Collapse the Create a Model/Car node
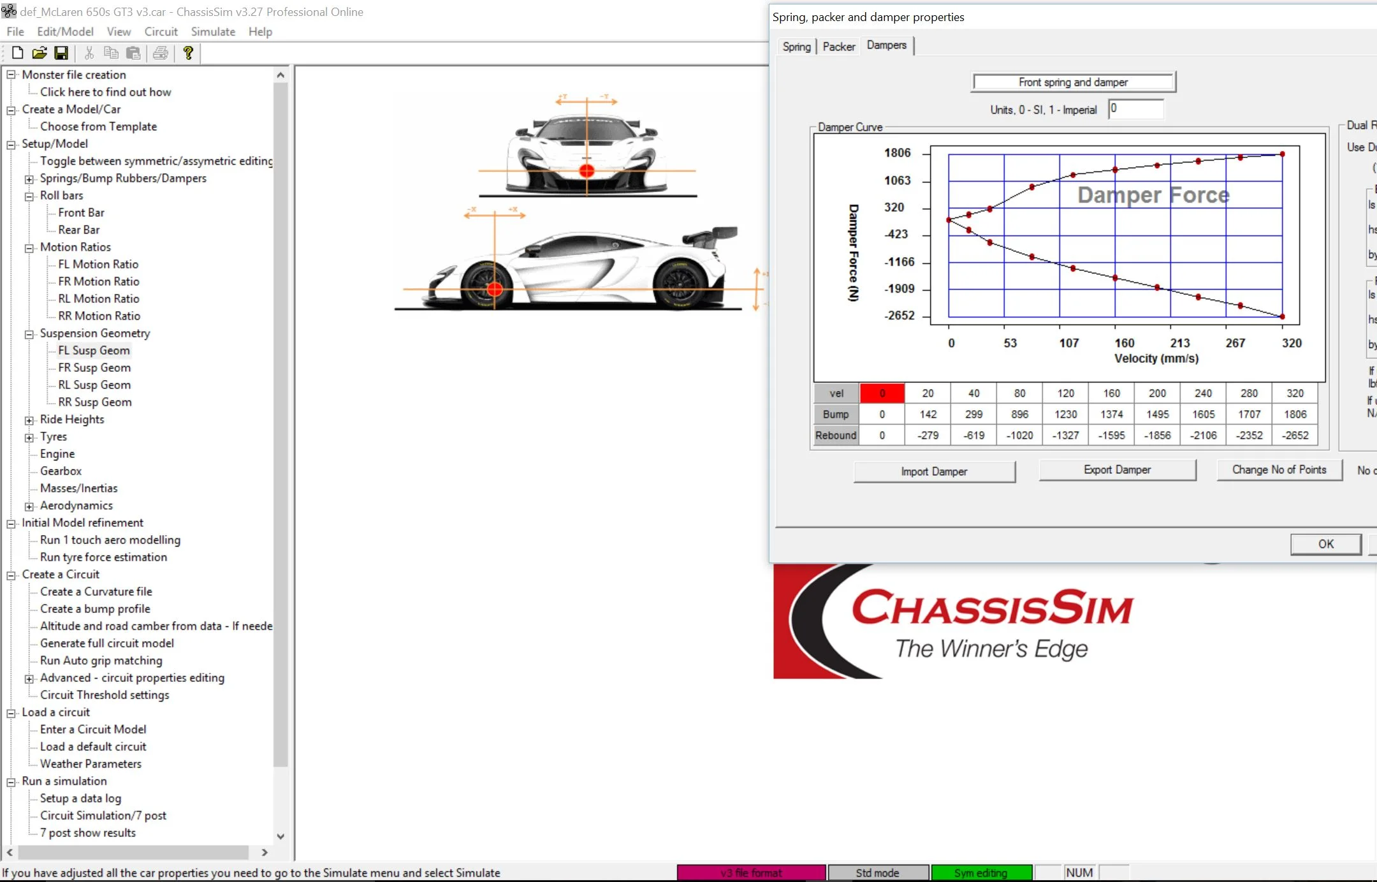Image resolution: width=1377 pixels, height=882 pixels. pyautogui.click(x=11, y=110)
